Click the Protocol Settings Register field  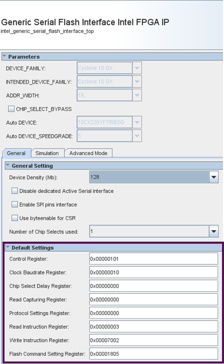click(153, 313)
